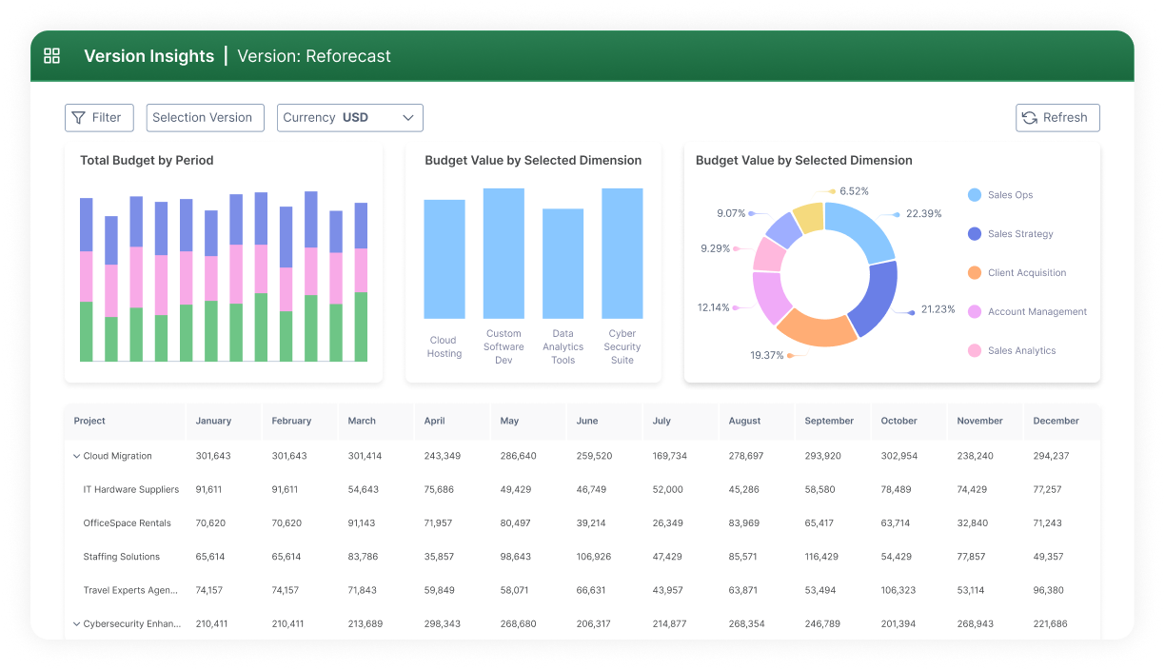Toggle Sales Strategy legend marker
Screen dimensions: 1165x670
tap(974, 234)
